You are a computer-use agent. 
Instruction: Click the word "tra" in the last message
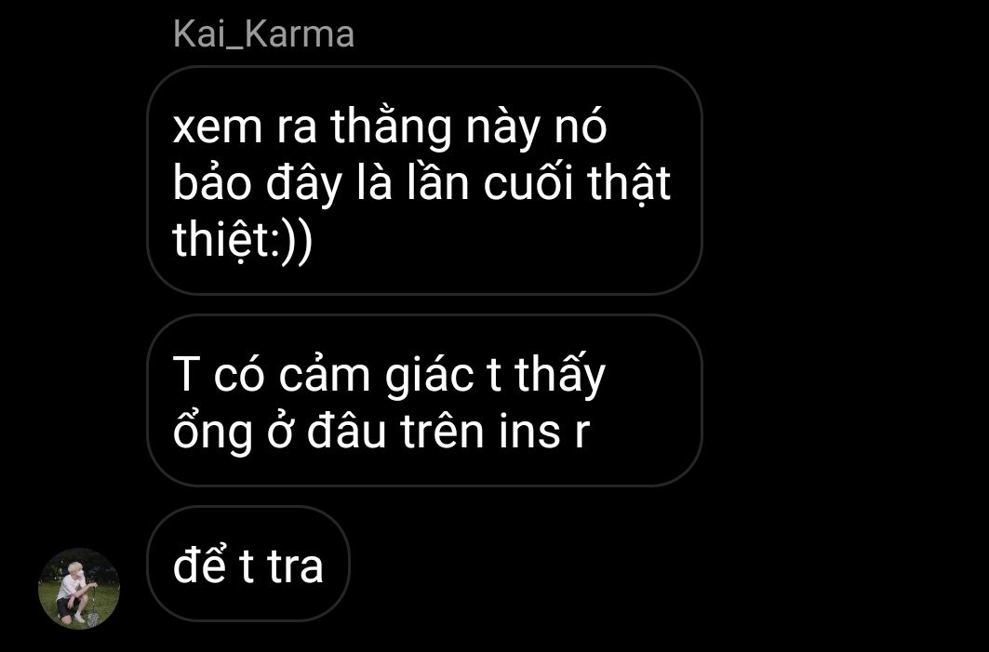(295, 566)
